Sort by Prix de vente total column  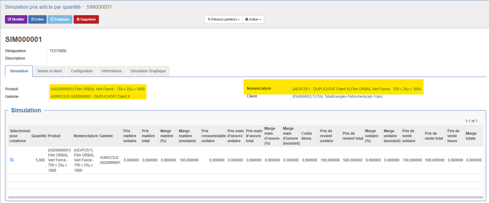[435, 136]
